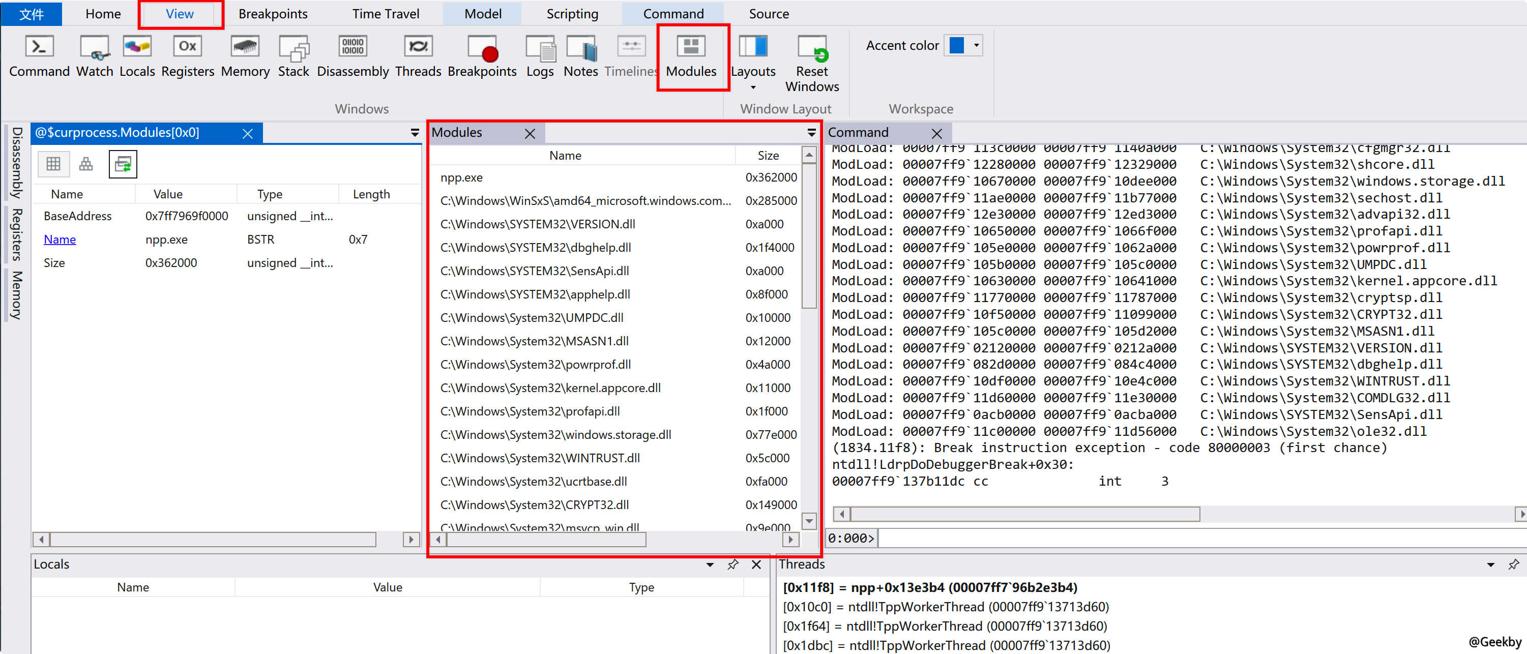
Task: Select the BaseAddress row in data model
Action: 226,216
